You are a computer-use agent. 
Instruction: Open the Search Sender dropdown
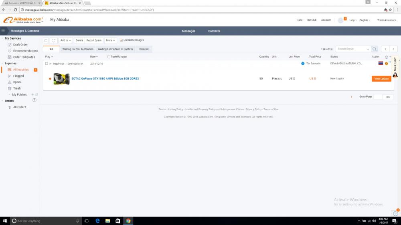click(x=368, y=49)
